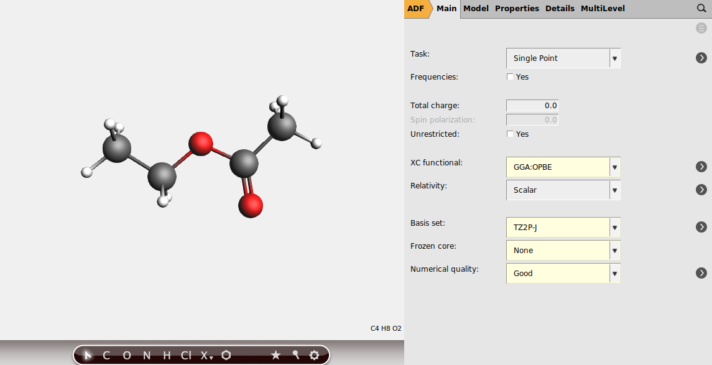Select the nitrogen atom tool
This screenshot has height=365, width=712.
[147, 355]
